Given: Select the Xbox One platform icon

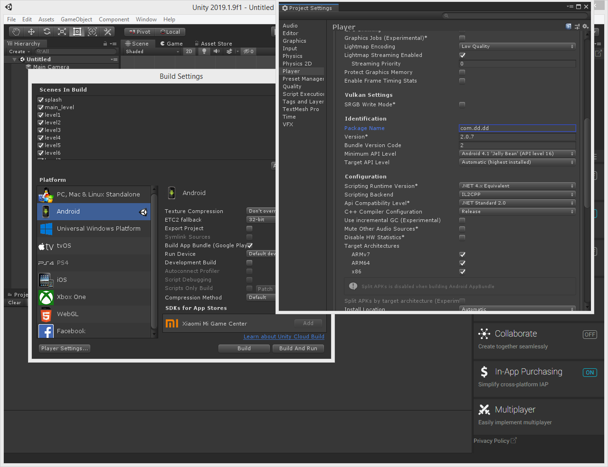Looking at the screenshot, I should coord(46,297).
